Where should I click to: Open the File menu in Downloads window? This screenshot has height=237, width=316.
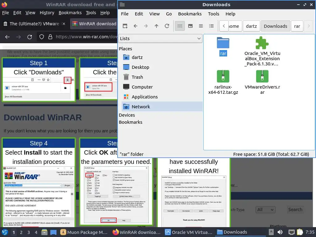[125, 14]
